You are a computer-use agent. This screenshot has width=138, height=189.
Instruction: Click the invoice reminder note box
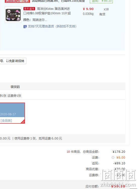pos(13,61)
